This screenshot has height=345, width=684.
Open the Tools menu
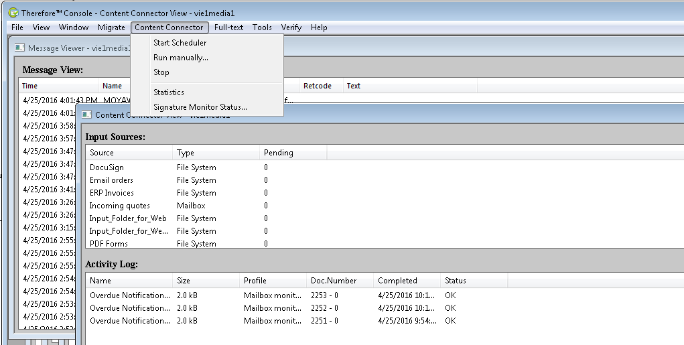(262, 27)
